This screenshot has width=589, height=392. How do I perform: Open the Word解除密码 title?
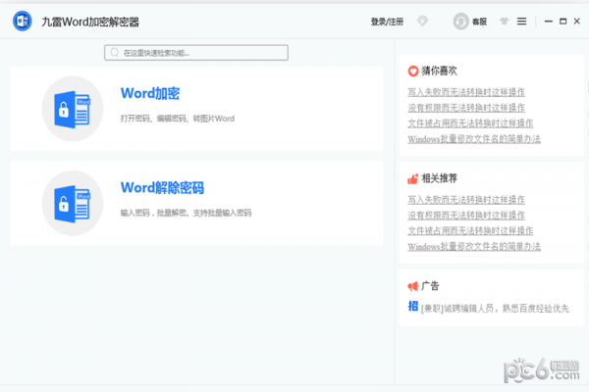pyautogui.click(x=162, y=188)
